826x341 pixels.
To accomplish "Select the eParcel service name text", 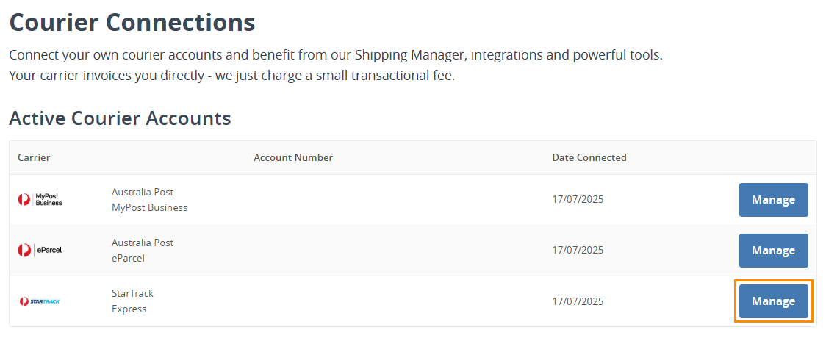I will 128,258.
